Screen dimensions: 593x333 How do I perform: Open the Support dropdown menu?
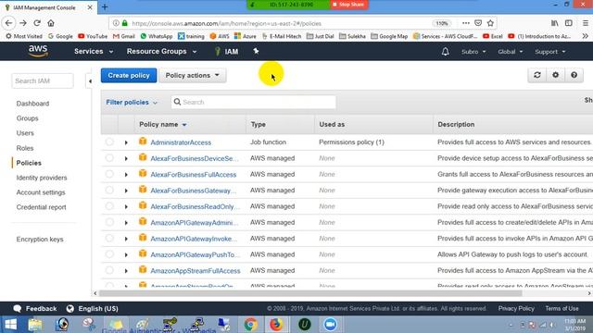click(x=550, y=52)
